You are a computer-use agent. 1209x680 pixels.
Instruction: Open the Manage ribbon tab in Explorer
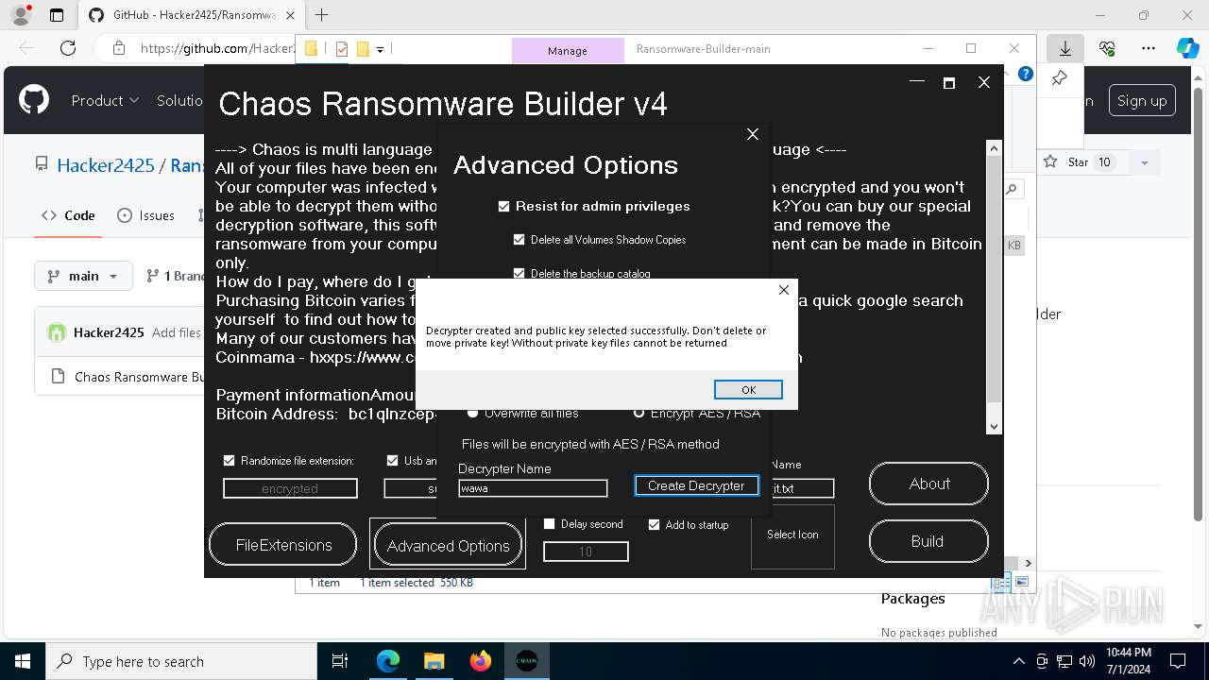click(x=568, y=51)
